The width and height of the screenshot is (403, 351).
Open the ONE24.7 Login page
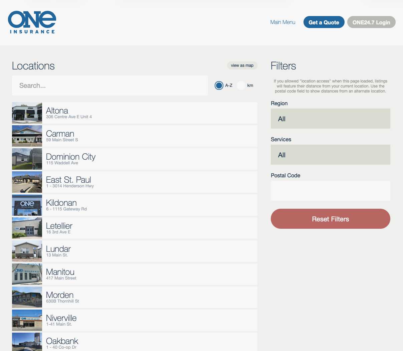click(371, 22)
